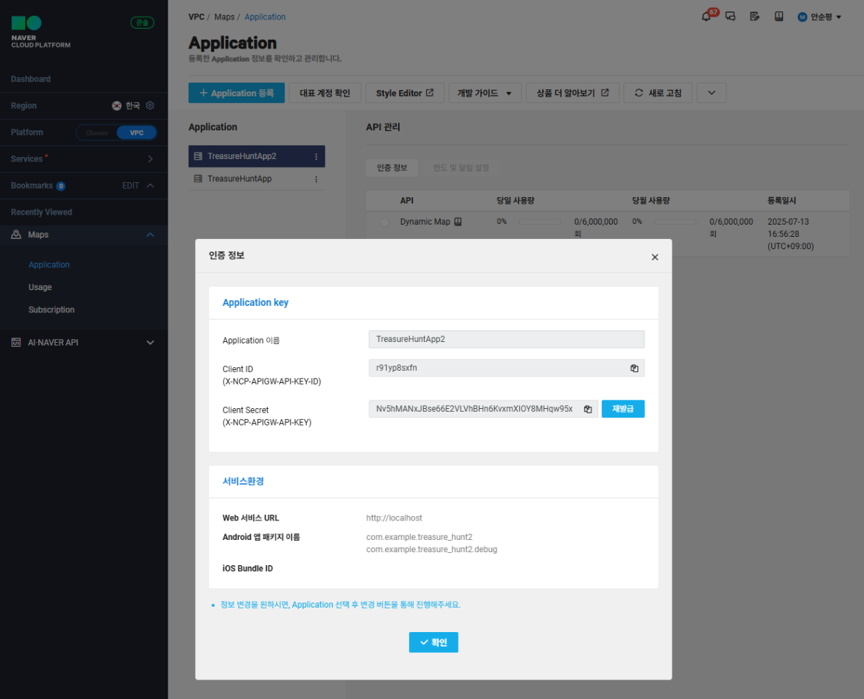Open Subscription under Maps

[51, 310]
